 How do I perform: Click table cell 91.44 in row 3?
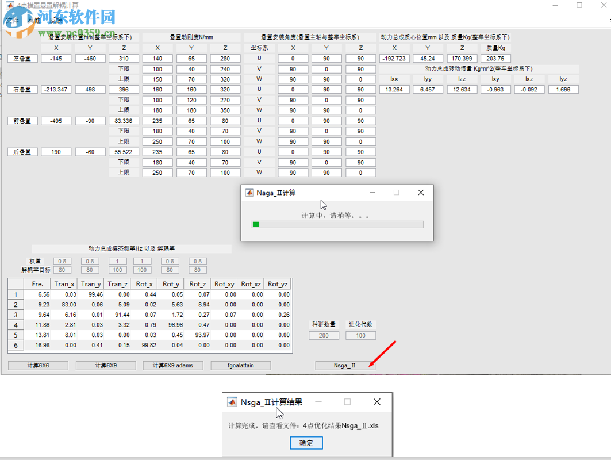pyautogui.click(x=118, y=315)
